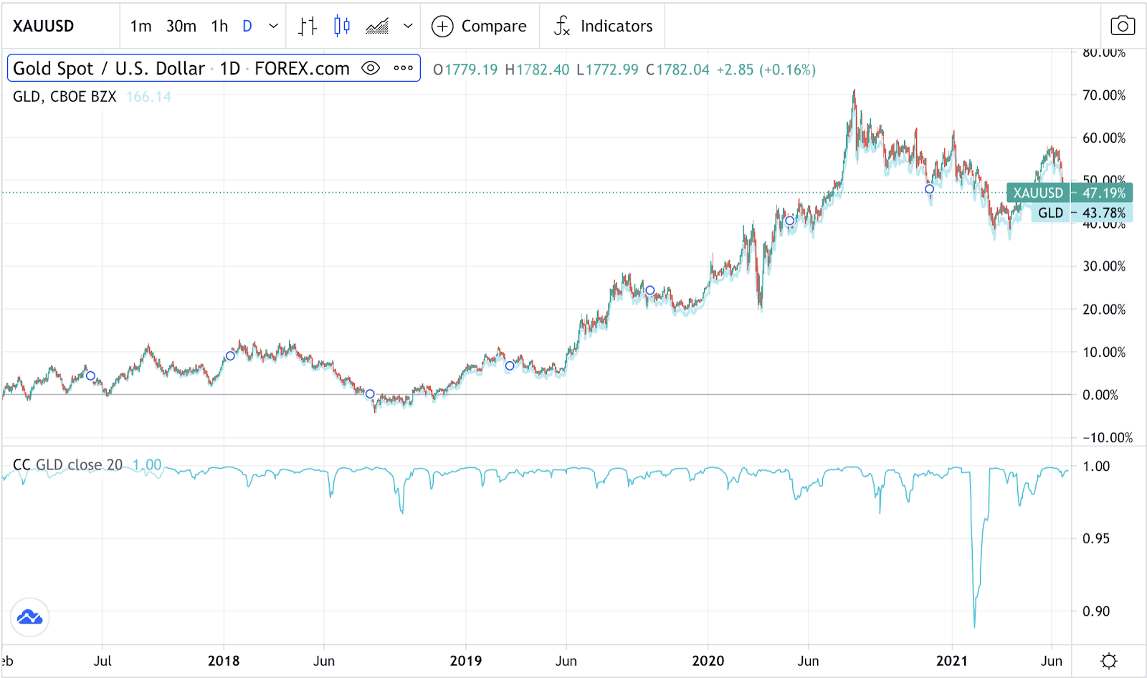Click the CC GLD close 20 indicator legend
This screenshot has height=678, width=1147.
(x=68, y=465)
